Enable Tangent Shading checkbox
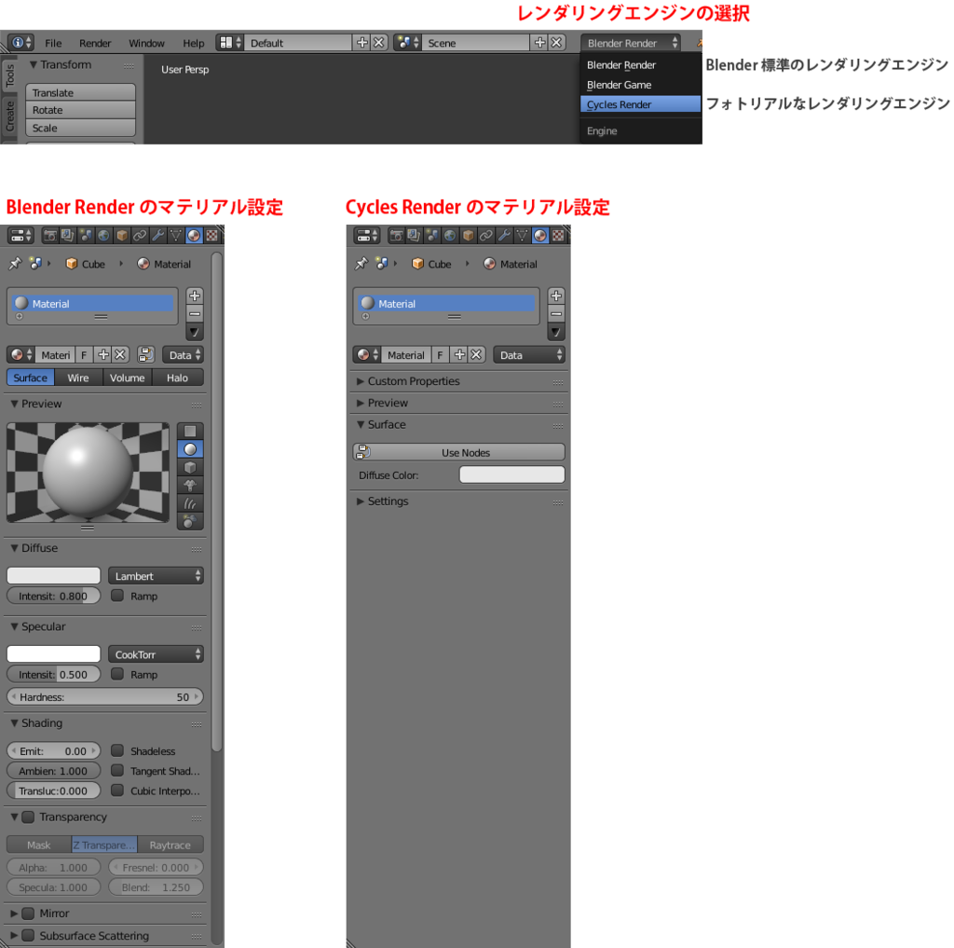Screen dimensions: 954x948 pyautogui.click(x=117, y=771)
